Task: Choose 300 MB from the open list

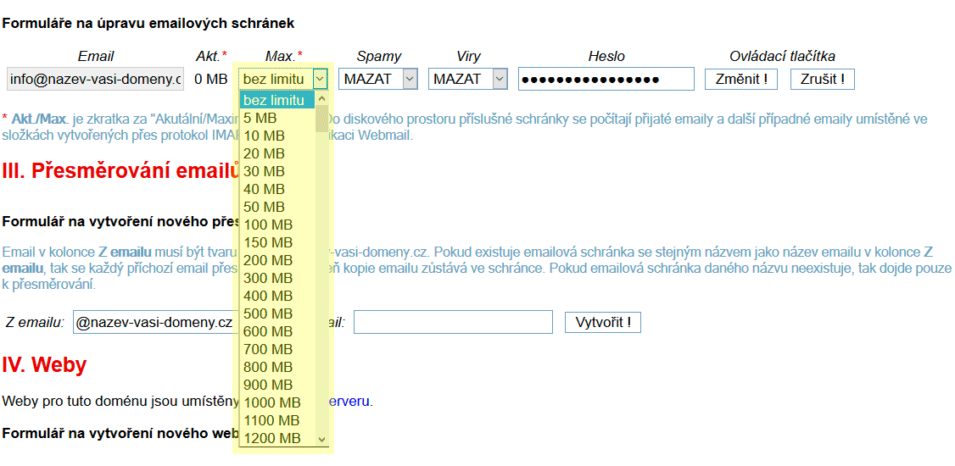Action: point(267,279)
